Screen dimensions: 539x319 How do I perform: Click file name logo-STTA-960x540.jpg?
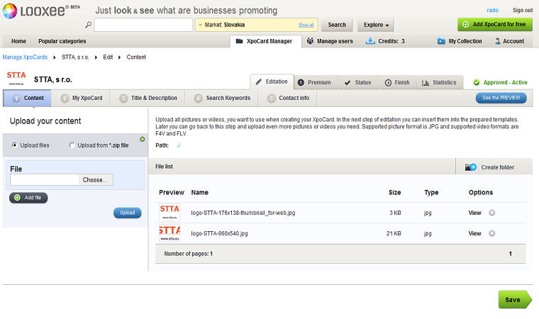(x=219, y=233)
